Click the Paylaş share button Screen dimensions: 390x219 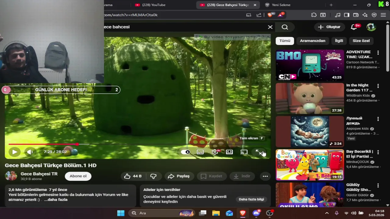[x=179, y=176]
